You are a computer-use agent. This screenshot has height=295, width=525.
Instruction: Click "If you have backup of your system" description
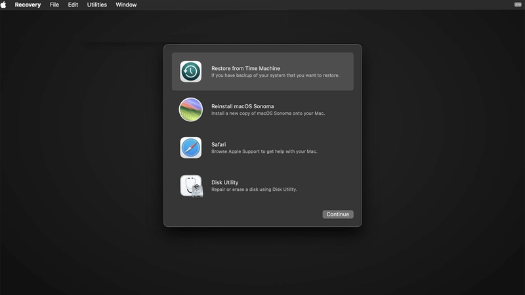pyautogui.click(x=275, y=75)
